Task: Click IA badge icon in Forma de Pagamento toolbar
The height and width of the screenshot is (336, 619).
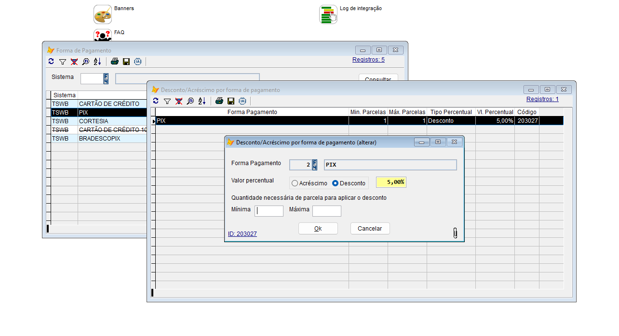Action: (x=138, y=62)
